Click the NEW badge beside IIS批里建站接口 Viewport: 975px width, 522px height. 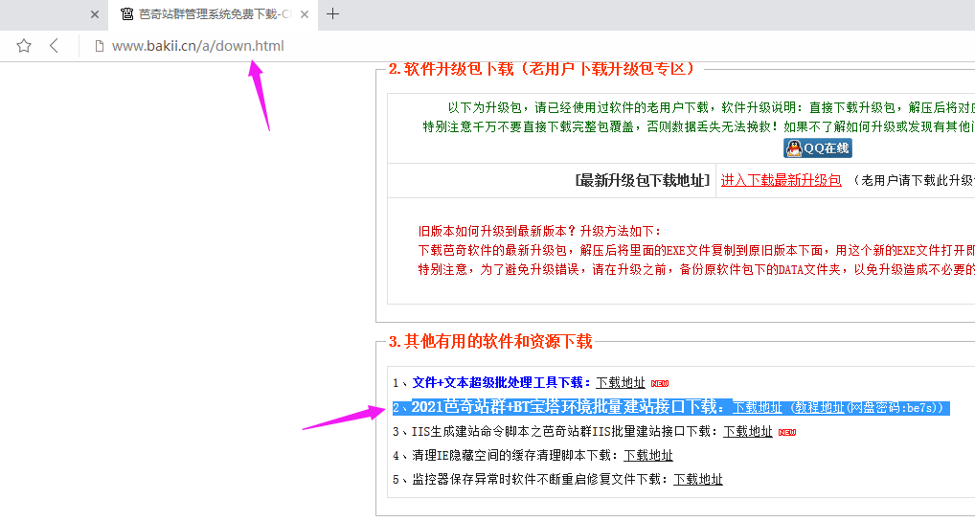coord(787,432)
